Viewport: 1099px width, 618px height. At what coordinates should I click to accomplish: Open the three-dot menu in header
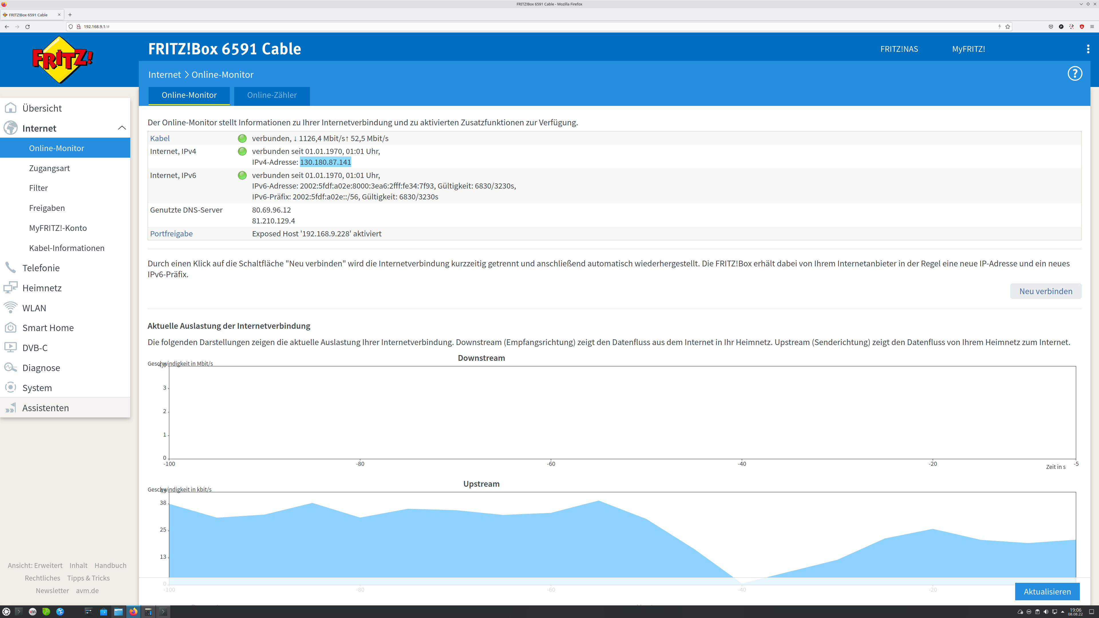[x=1088, y=49]
